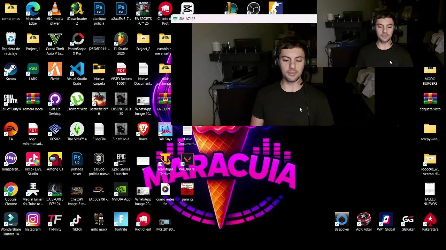
Task: Launch Call of Duty shortcut
Action: (x=11, y=102)
